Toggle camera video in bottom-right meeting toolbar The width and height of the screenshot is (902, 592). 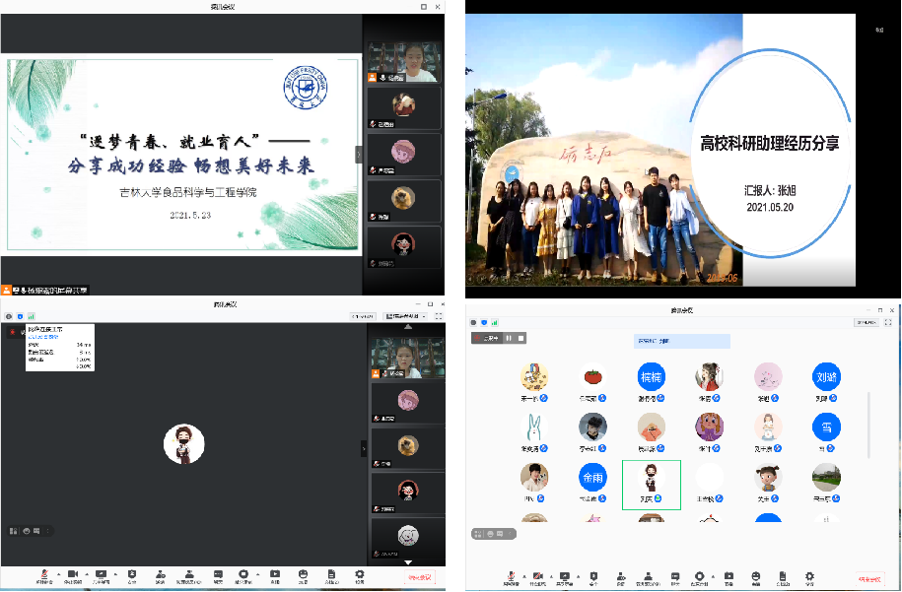pos(538,575)
